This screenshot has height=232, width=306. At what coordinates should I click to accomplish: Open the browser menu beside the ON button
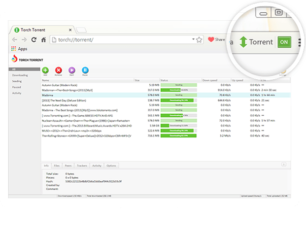click(x=300, y=42)
